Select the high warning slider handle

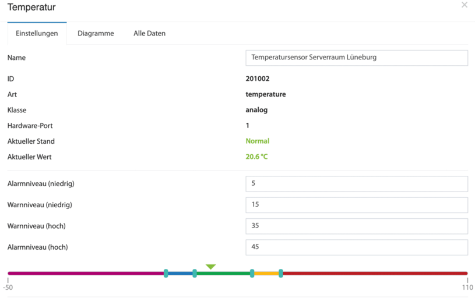click(x=252, y=273)
